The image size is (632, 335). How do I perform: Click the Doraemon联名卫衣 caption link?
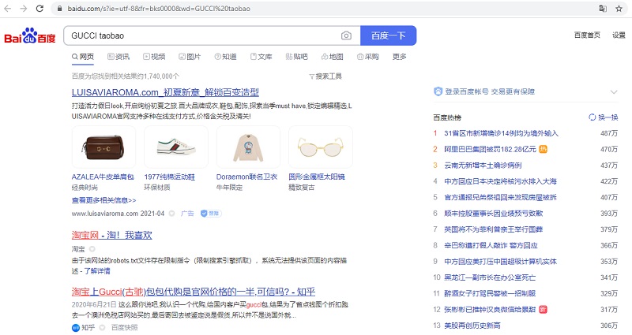click(x=246, y=177)
